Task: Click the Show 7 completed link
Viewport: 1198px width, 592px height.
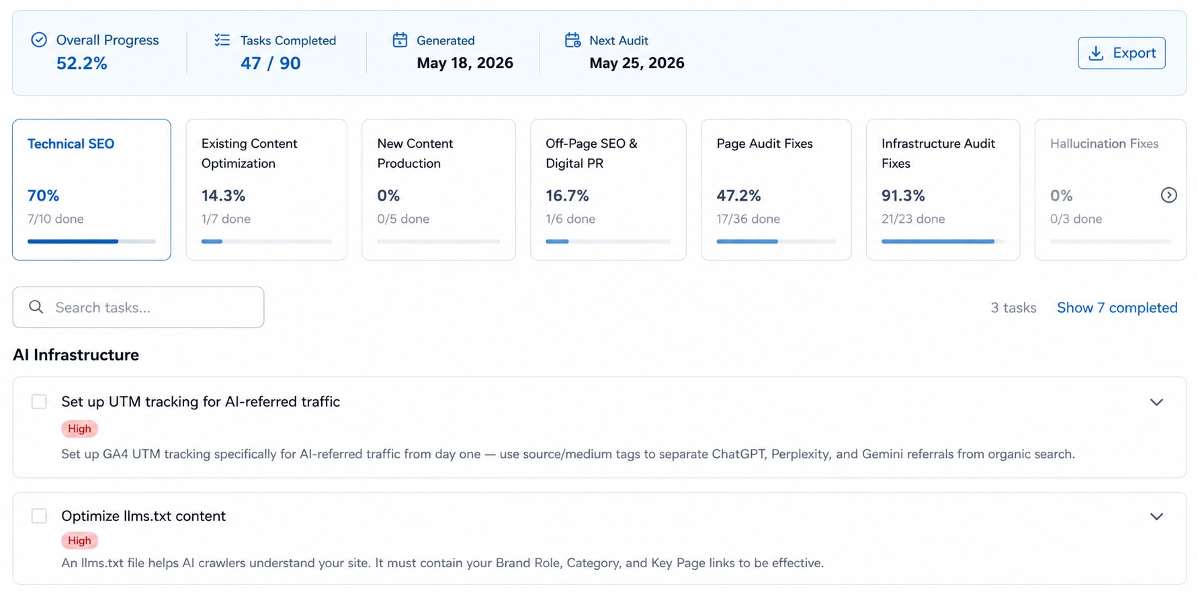Action: [1117, 307]
